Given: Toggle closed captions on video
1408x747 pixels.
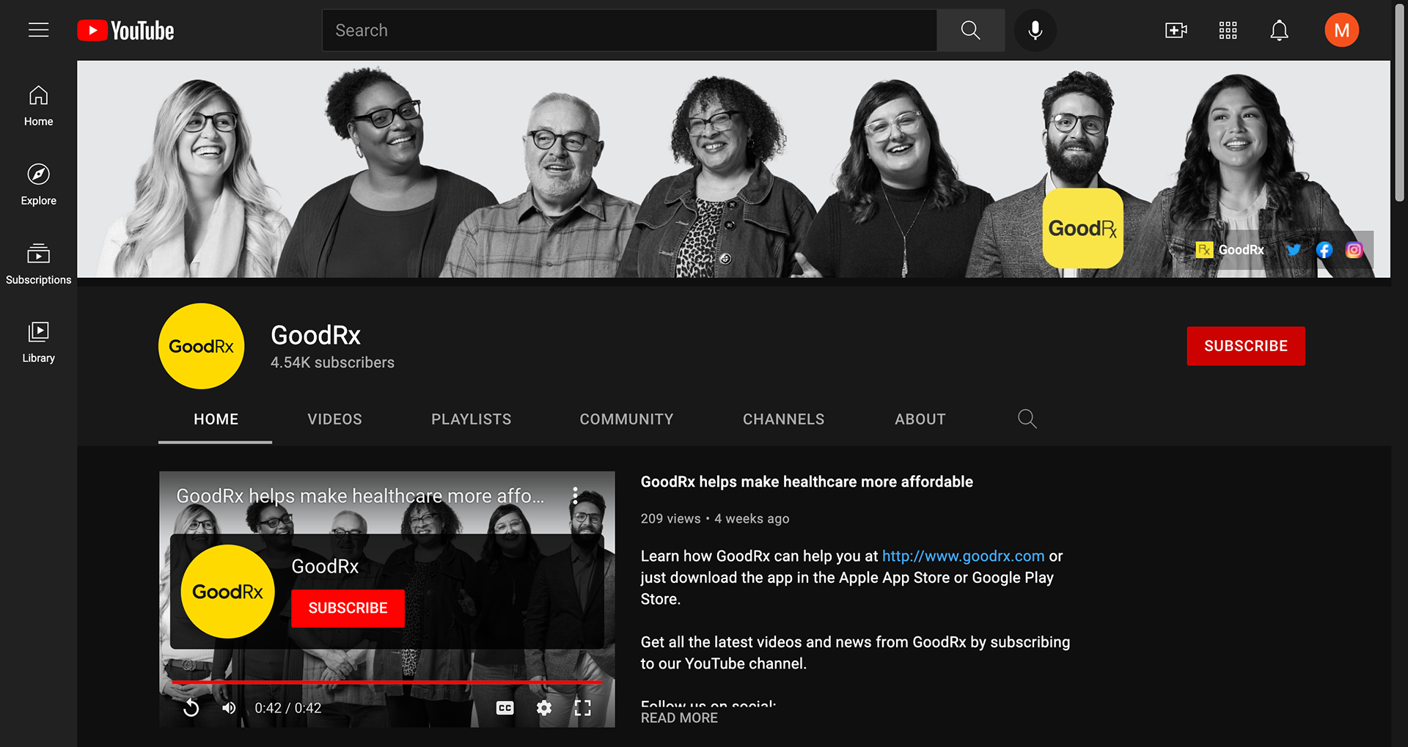Looking at the screenshot, I should [x=505, y=707].
